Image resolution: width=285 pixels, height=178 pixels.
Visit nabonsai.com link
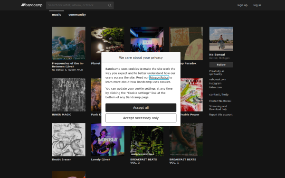pyautogui.click(x=218, y=79)
